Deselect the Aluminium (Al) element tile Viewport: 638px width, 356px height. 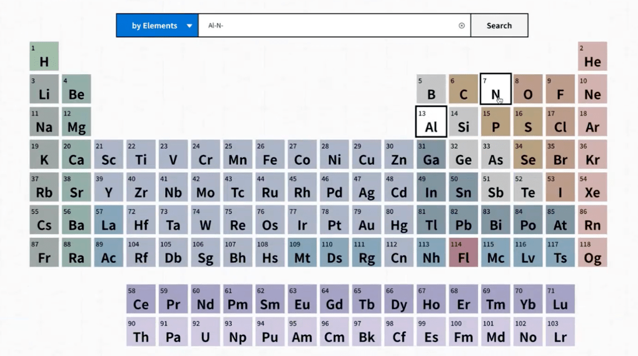pos(431,122)
